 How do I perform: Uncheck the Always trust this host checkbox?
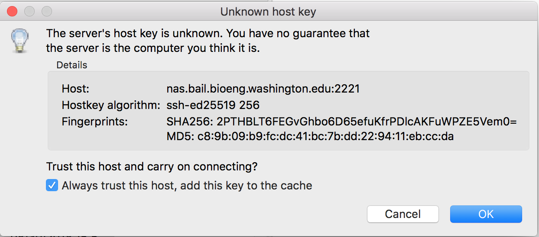pos(52,186)
